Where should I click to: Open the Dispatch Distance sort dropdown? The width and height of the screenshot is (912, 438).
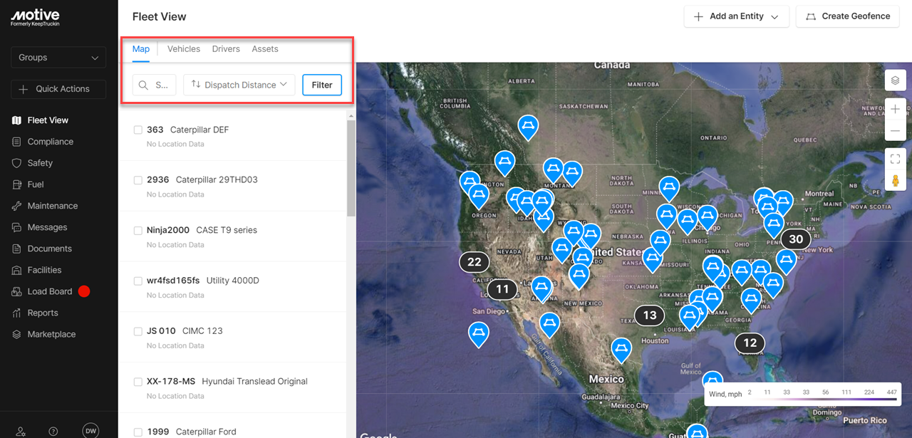pos(239,84)
